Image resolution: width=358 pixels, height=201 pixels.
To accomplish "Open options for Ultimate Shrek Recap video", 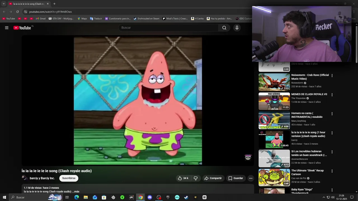I will 332,171.
